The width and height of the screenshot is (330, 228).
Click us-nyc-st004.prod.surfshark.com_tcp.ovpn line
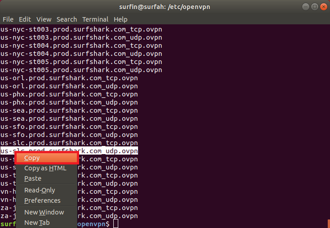pyautogui.click(x=81, y=46)
